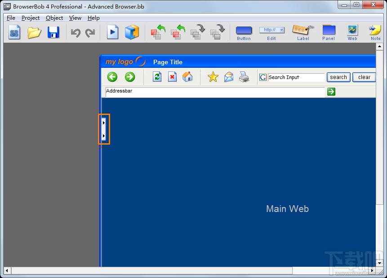
Task: Click the Search Input field
Action: click(x=296, y=77)
